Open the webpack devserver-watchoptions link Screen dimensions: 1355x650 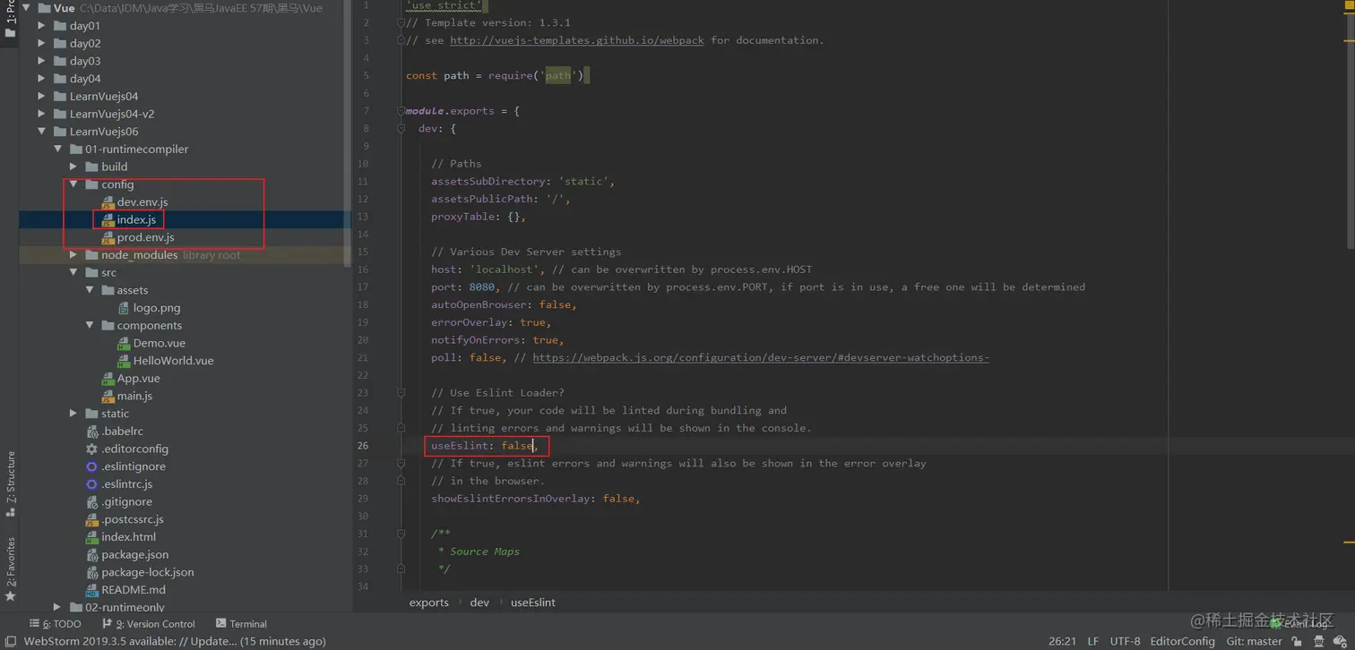click(761, 357)
